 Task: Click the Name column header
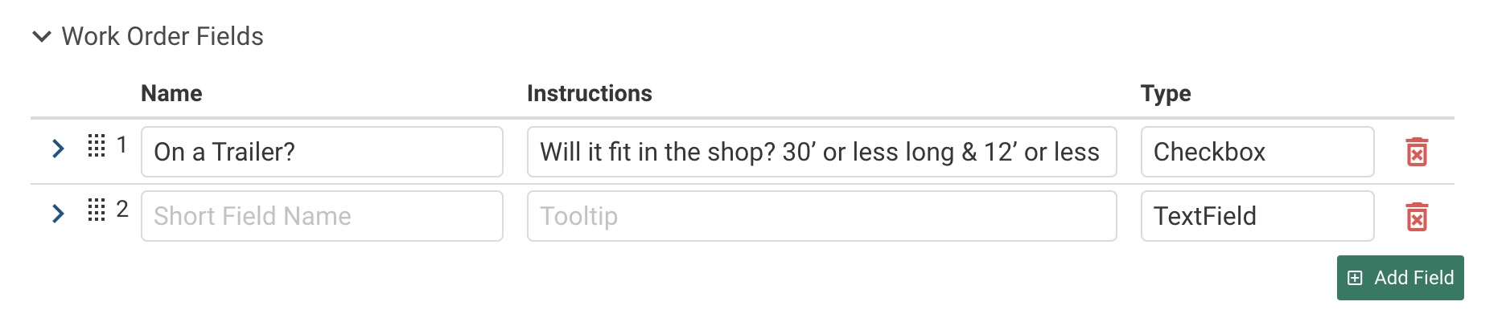pyautogui.click(x=171, y=94)
